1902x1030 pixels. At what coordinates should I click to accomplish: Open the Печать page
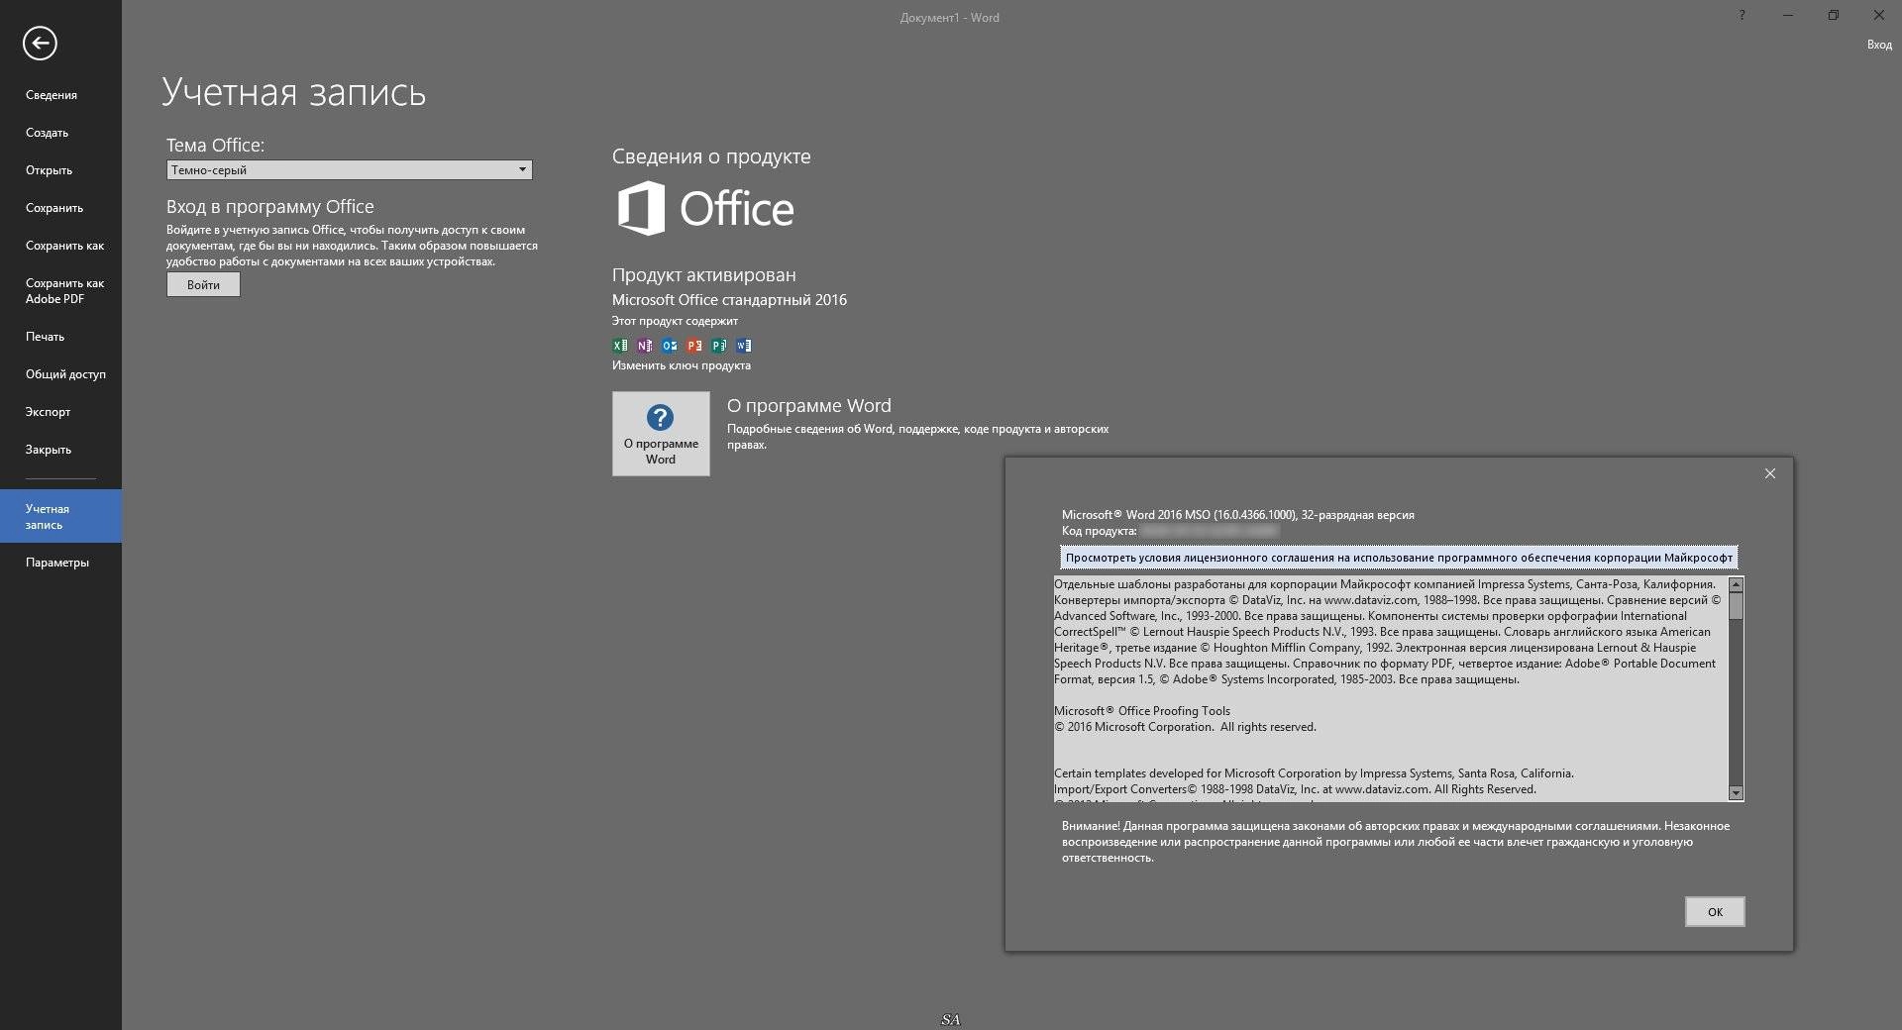pos(45,337)
